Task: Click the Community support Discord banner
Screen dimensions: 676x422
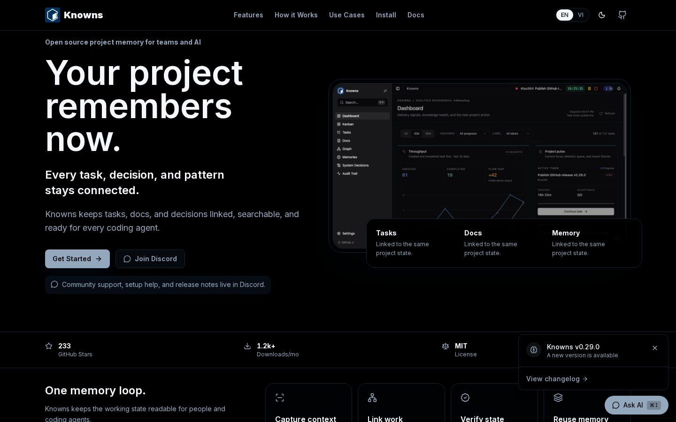Action: pos(158,285)
